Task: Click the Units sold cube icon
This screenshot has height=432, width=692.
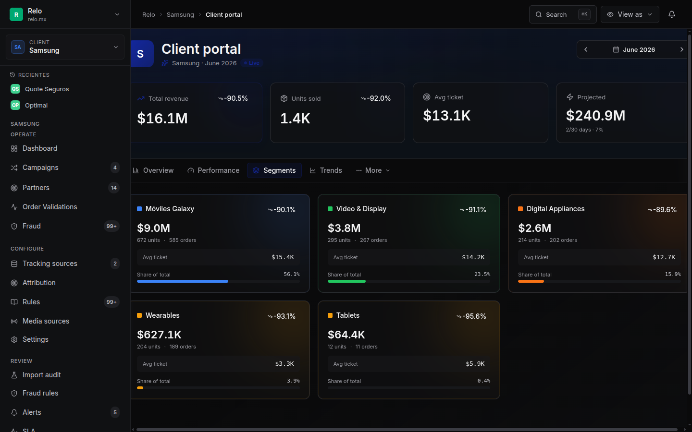Action: click(x=284, y=98)
